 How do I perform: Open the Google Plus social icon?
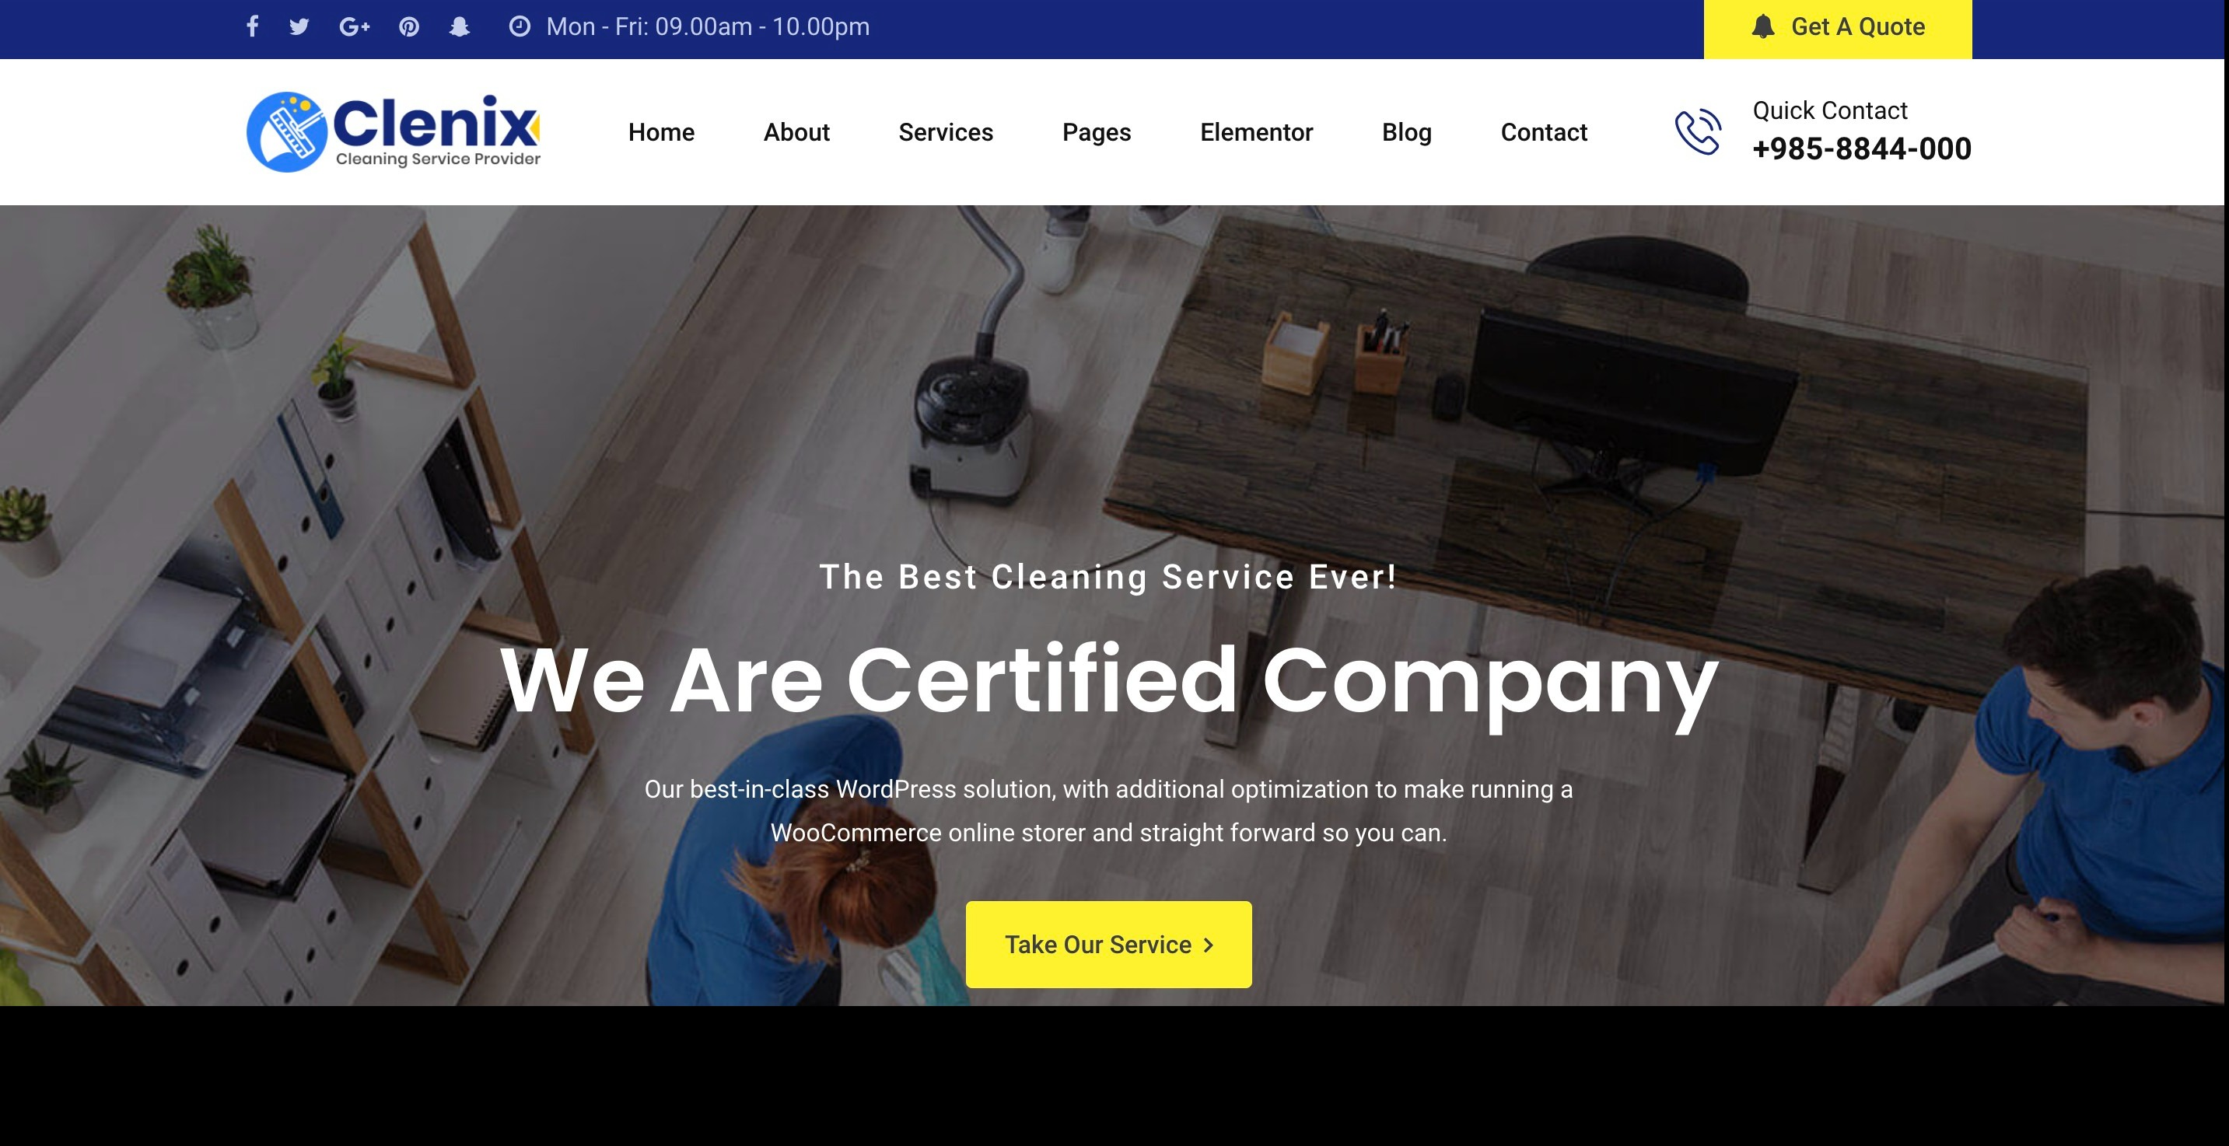click(x=355, y=26)
